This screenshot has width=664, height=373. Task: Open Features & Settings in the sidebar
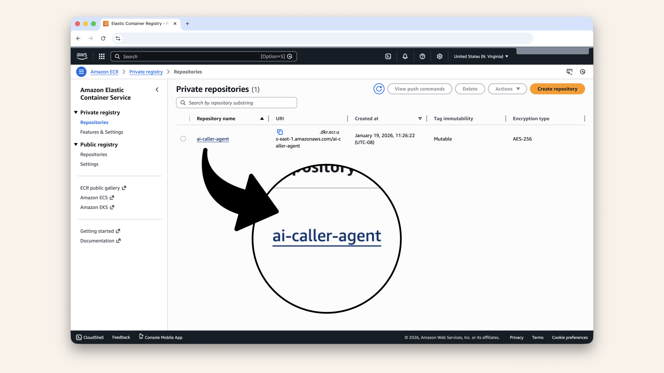pyautogui.click(x=101, y=132)
